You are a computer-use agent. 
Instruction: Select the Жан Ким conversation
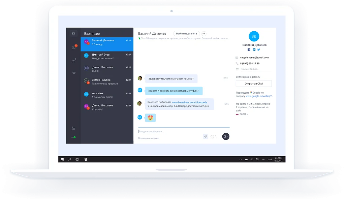[107, 95]
